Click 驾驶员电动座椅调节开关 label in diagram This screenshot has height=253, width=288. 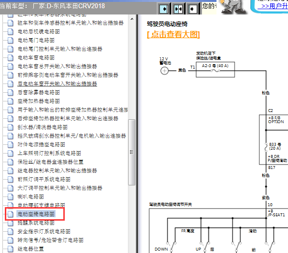tap(171, 204)
